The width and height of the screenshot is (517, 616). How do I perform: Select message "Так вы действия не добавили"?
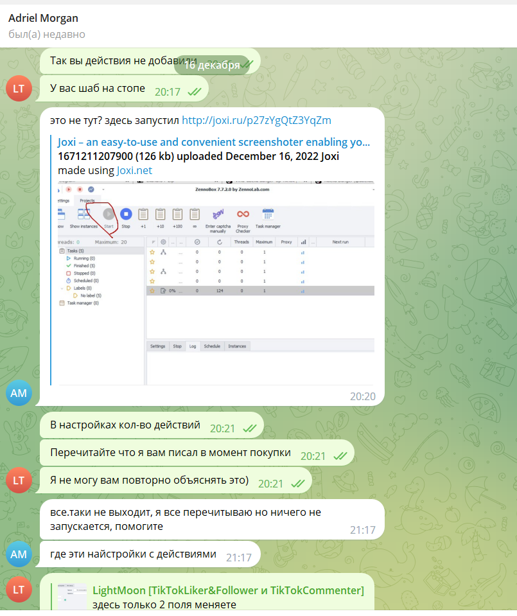pos(150,61)
